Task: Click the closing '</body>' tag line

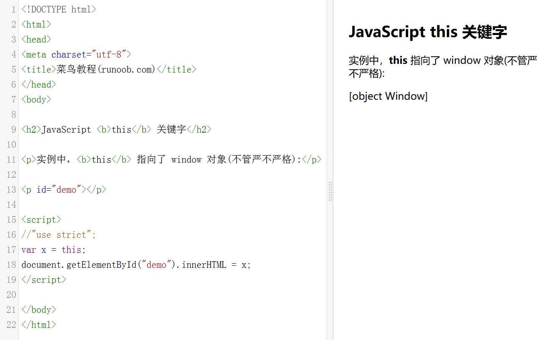Action: pos(39,310)
